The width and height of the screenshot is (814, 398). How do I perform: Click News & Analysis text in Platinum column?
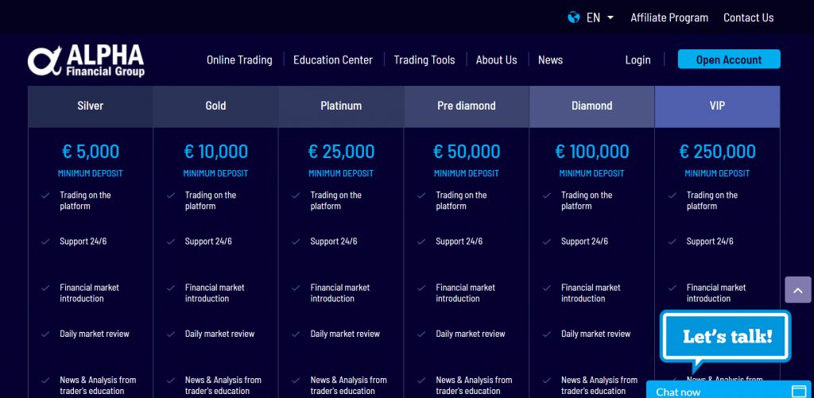[x=348, y=385]
